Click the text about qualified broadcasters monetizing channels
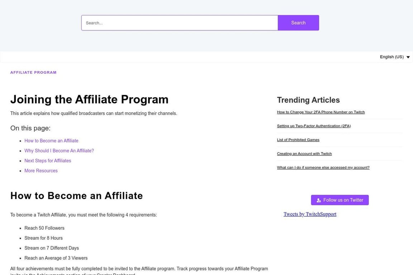Image resolution: width=413 pixels, height=275 pixels. pos(94,114)
